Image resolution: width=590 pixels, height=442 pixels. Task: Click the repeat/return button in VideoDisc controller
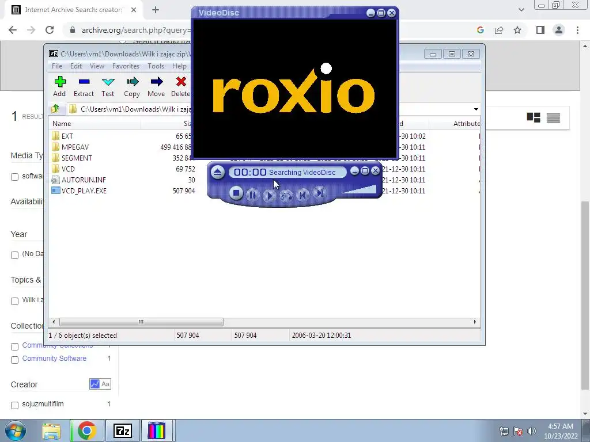(286, 196)
